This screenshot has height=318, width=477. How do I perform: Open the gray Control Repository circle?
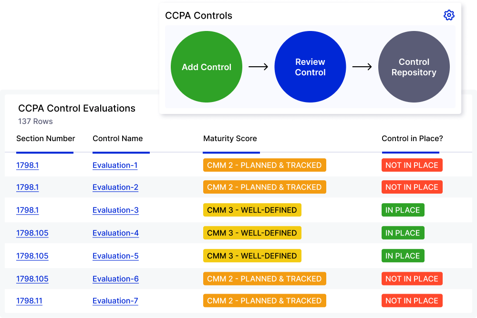click(x=414, y=67)
